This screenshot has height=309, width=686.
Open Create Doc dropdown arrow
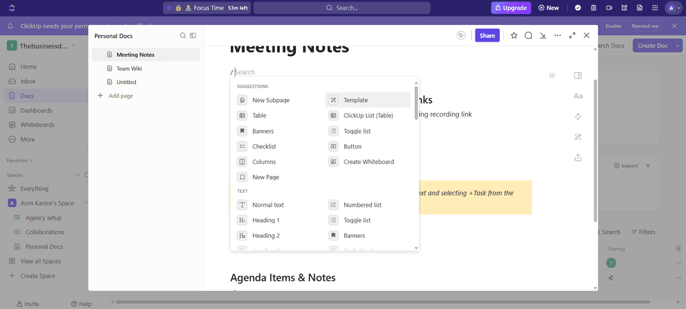coord(678,46)
